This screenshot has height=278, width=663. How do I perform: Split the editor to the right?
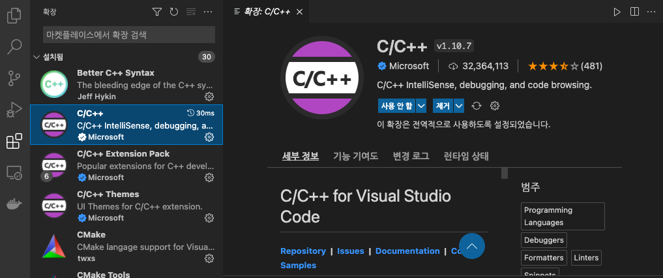pyautogui.click(x=635, y=12)
